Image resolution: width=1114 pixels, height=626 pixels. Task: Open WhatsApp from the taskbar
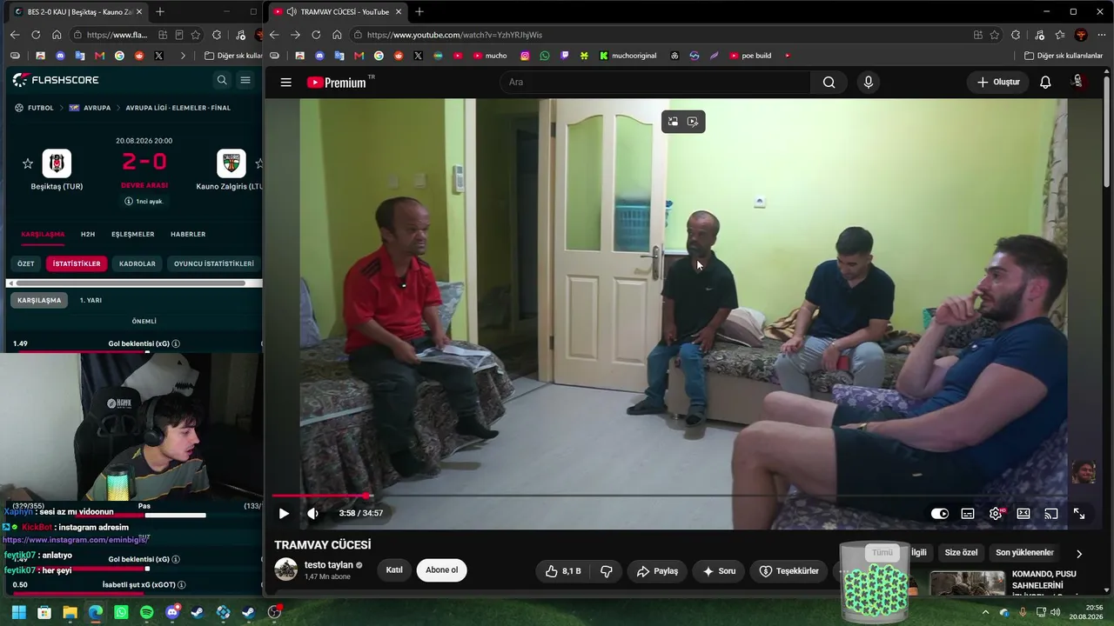click(x=121, y=612)
